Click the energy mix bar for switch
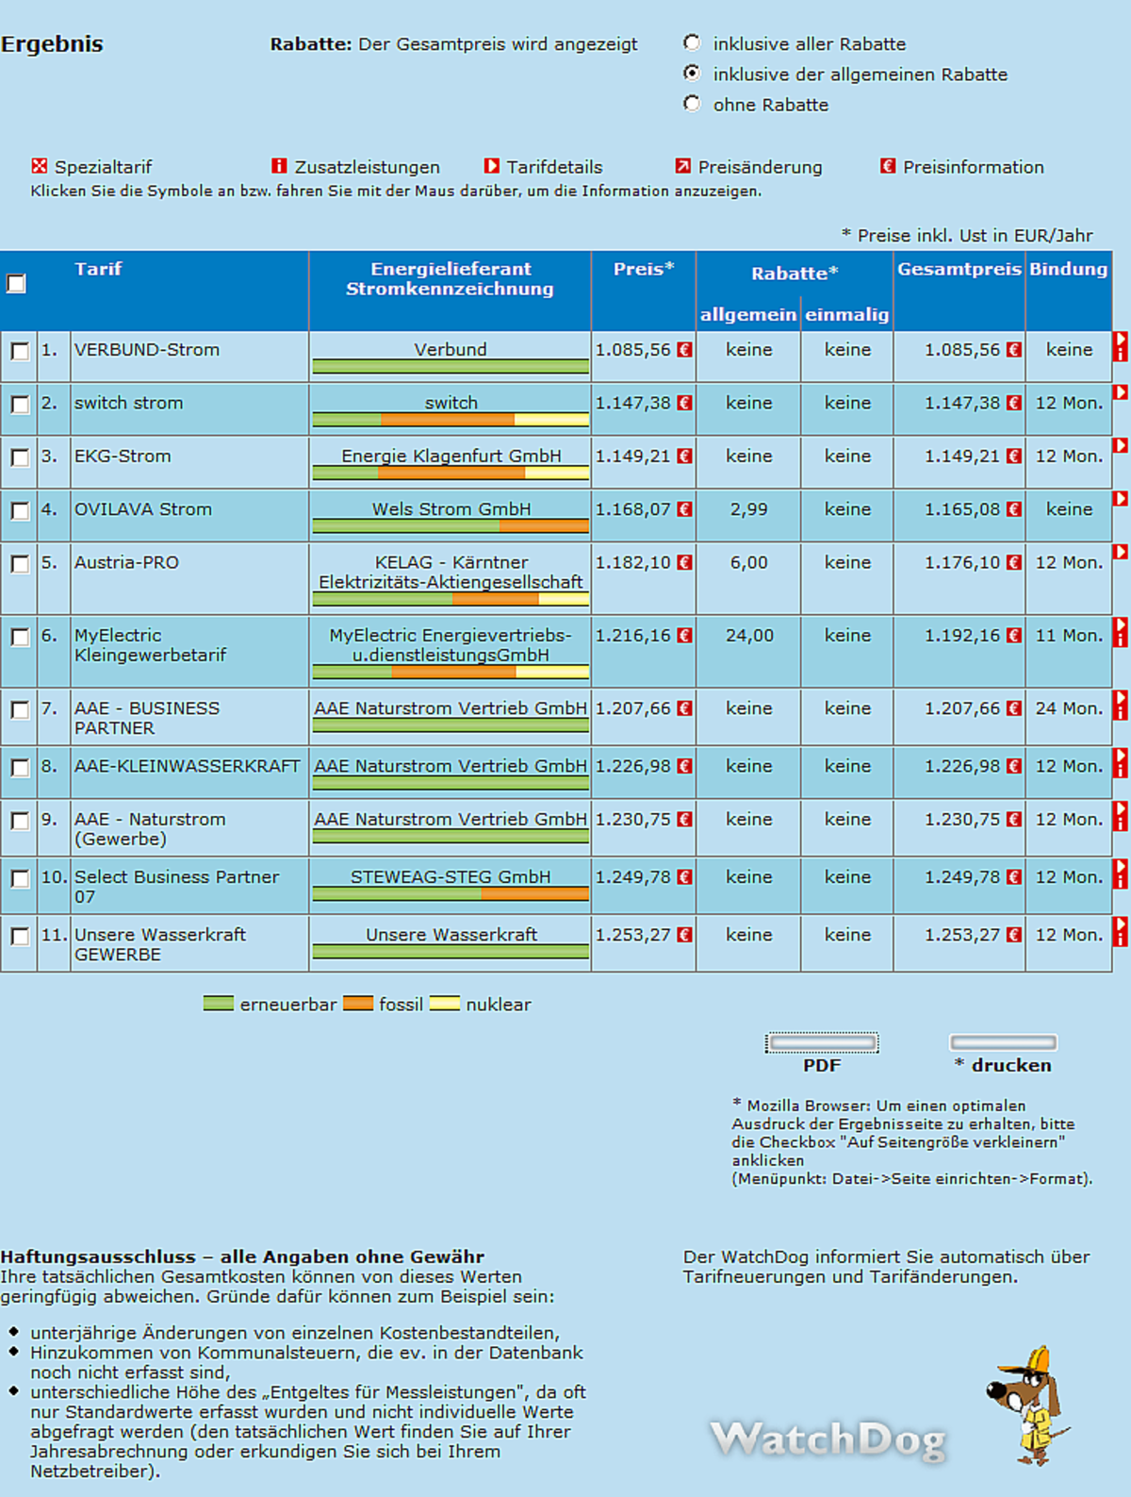Image resolution: width=1131 pixels, height=1497 pixels. tap(451, 420)
